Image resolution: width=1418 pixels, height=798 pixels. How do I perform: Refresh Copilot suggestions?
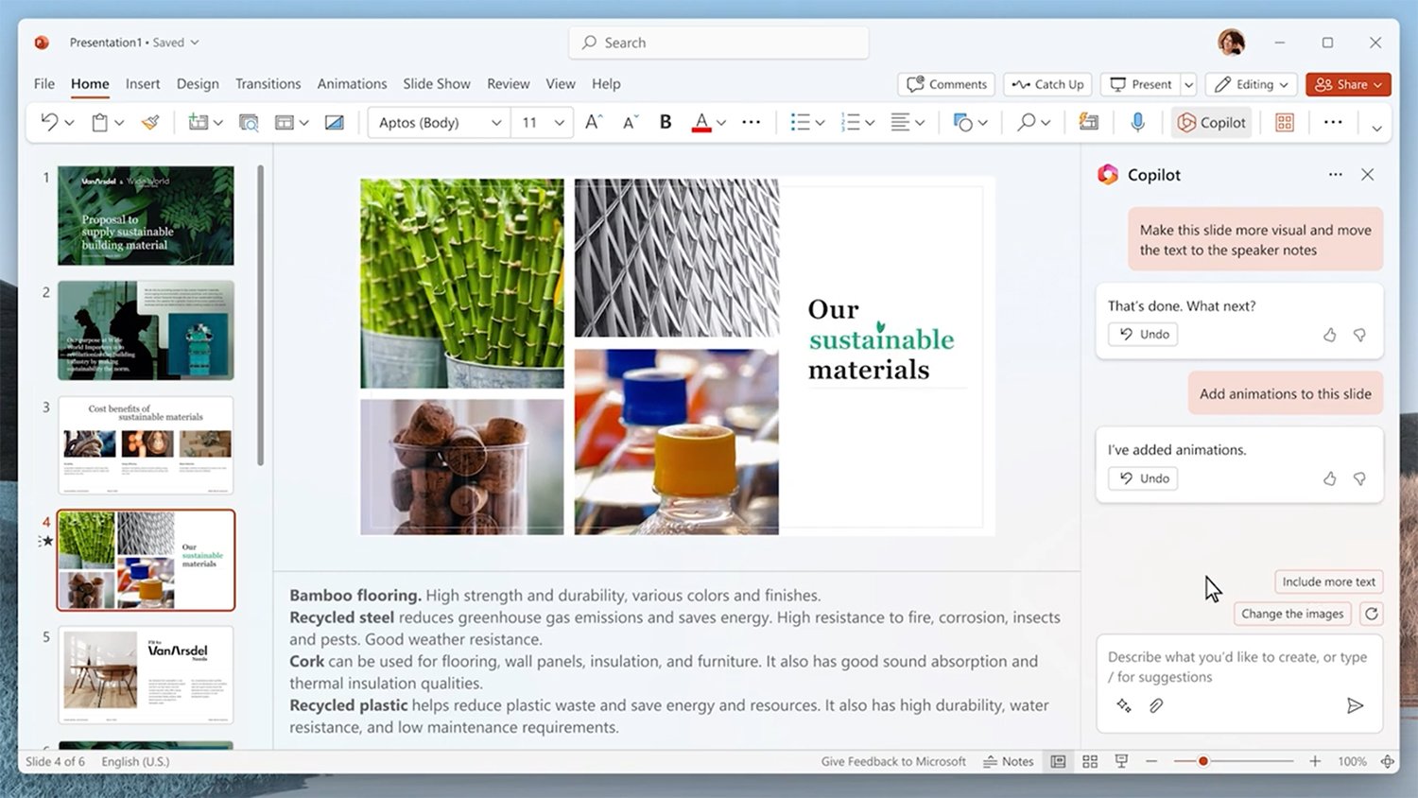coord(1371,614)
